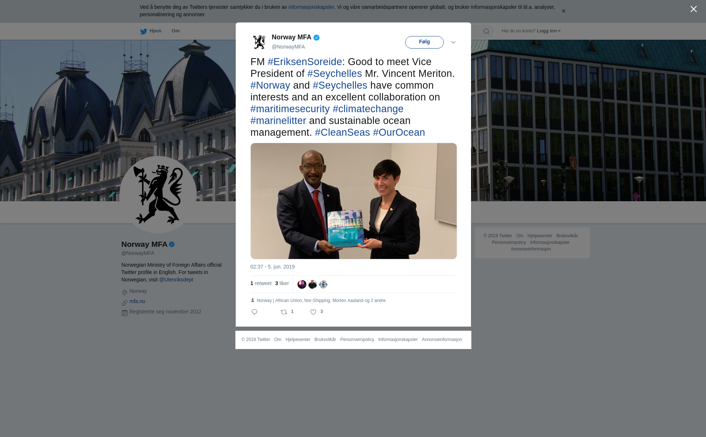Open the Logg inn dropdown

(549, 31)
